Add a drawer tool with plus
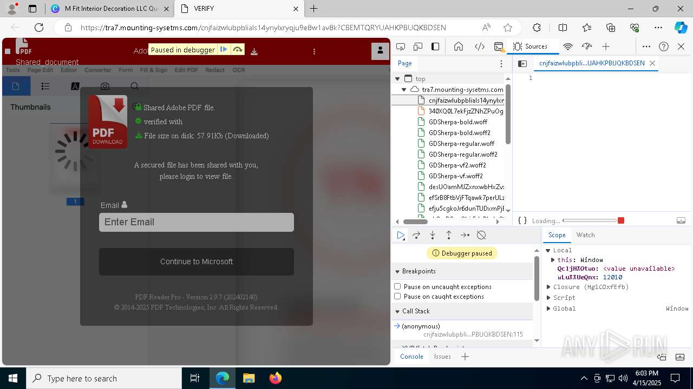This screenshot has width=693, height=389. point(465,357)
